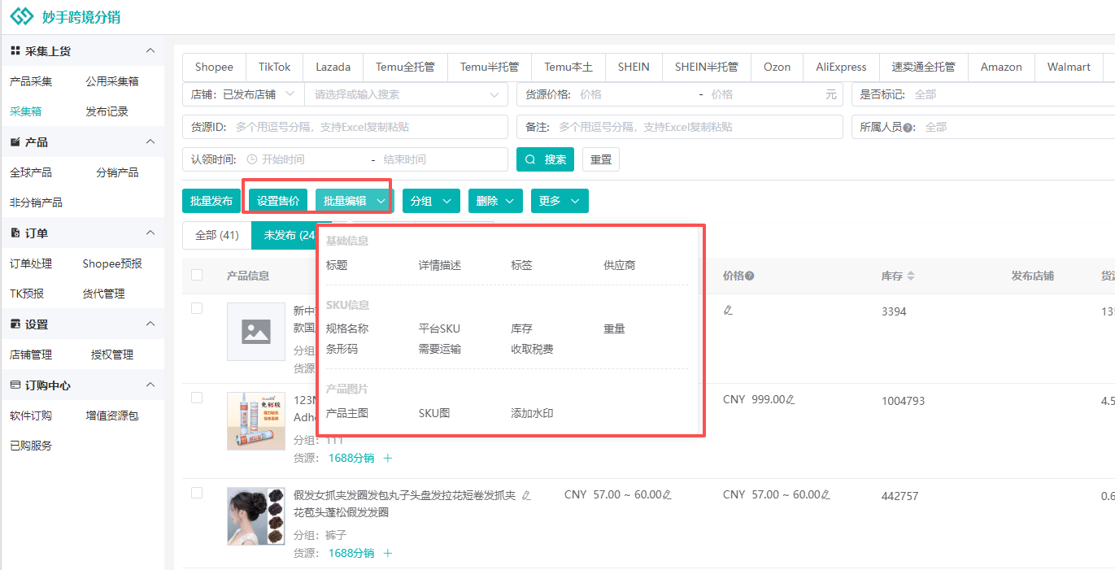The width and height of the screenshot is (1115, 570).
Task: Collapse the 采集上货 sidebar section
Action: pyautogui.click(x=150, y=51)
